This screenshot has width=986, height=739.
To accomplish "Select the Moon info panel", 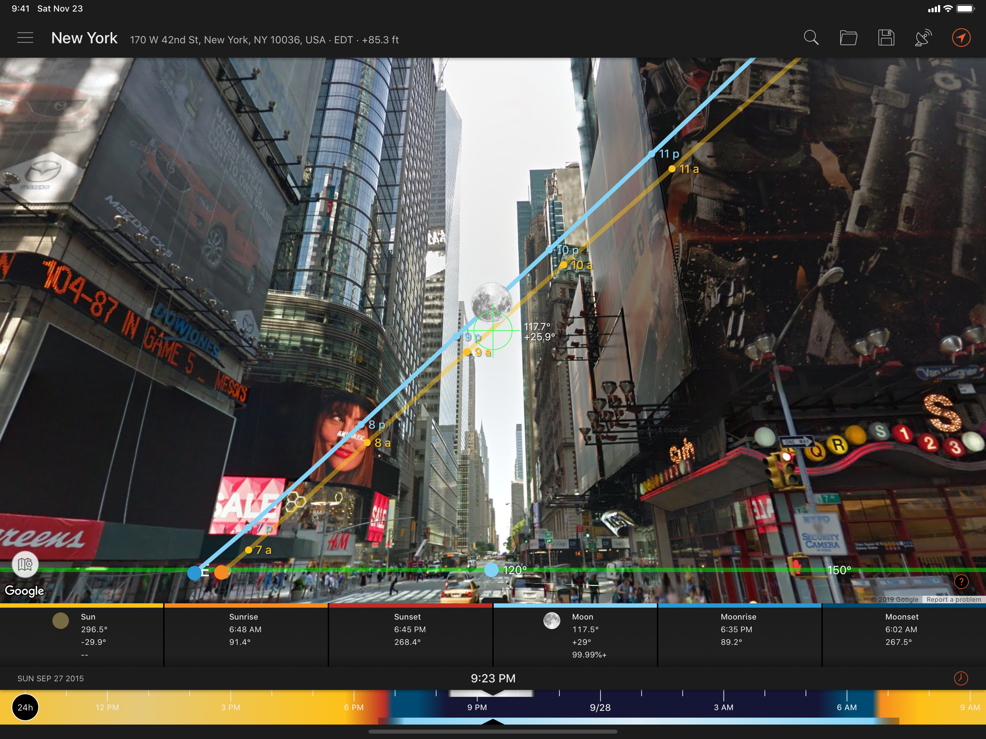I will 575,635.
